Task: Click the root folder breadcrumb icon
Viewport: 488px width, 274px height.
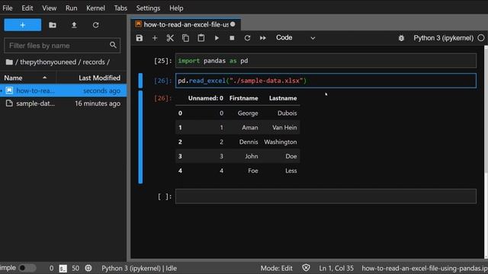Action: click(9, 62)
